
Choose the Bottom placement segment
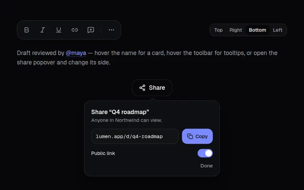point(258,30)
